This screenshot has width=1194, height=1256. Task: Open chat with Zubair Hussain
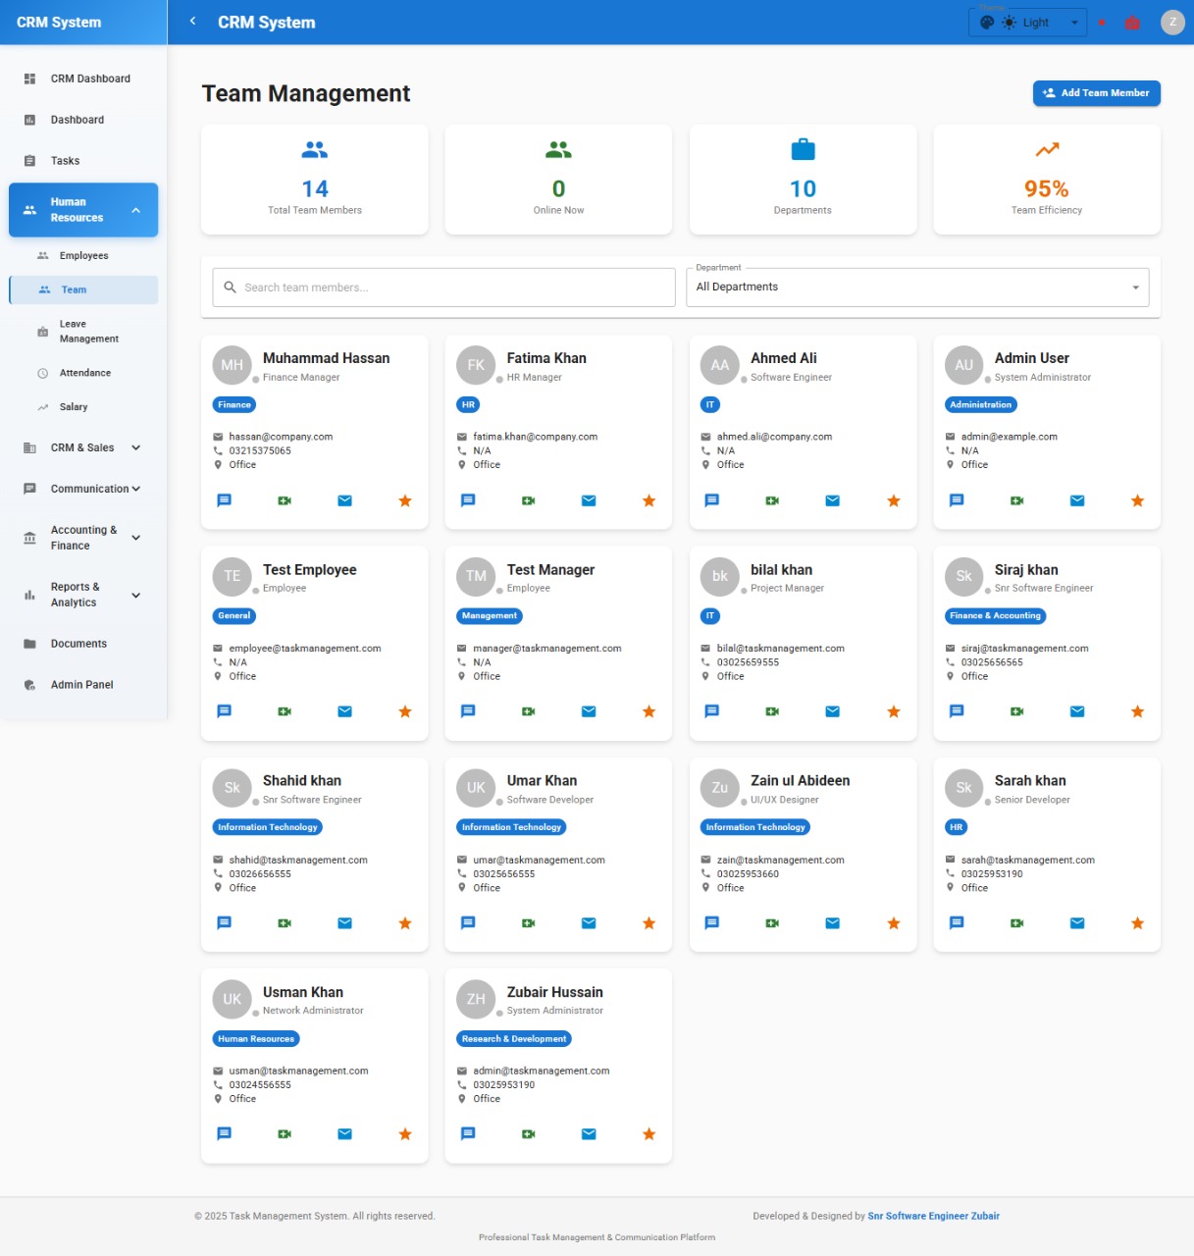[x=468, y=1133]
